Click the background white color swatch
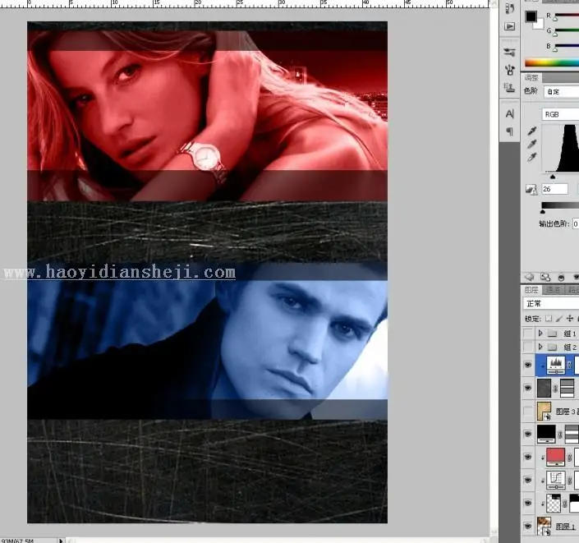579x543 pixels. coord(539,25)
